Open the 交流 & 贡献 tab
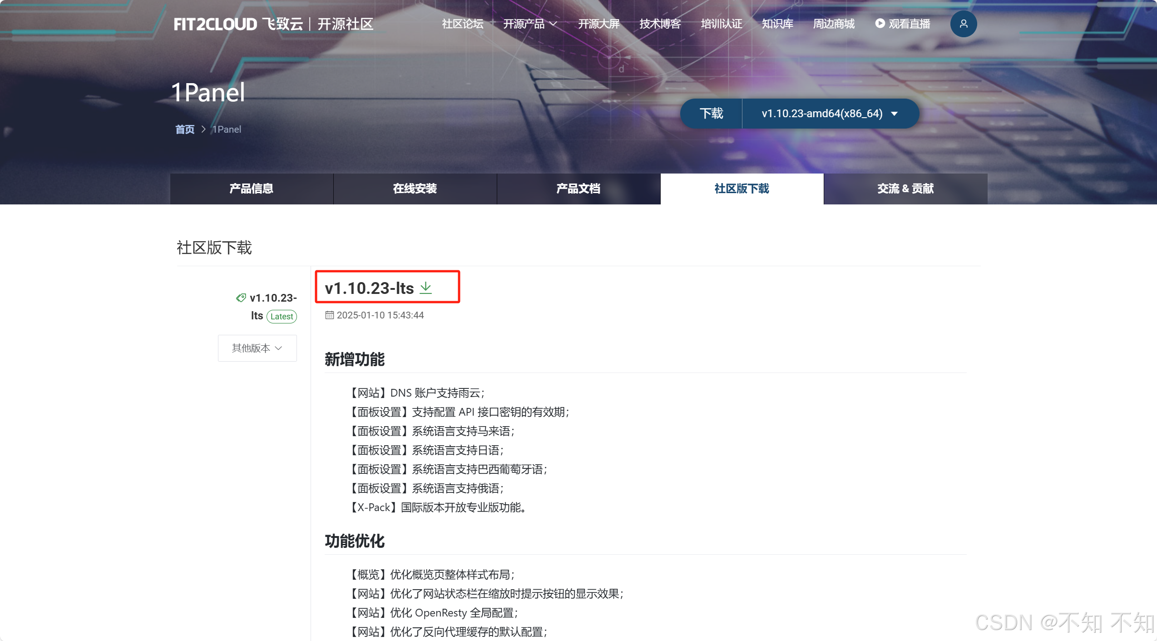This screenshot has height=641, width=1157. [x=905, y=189]
